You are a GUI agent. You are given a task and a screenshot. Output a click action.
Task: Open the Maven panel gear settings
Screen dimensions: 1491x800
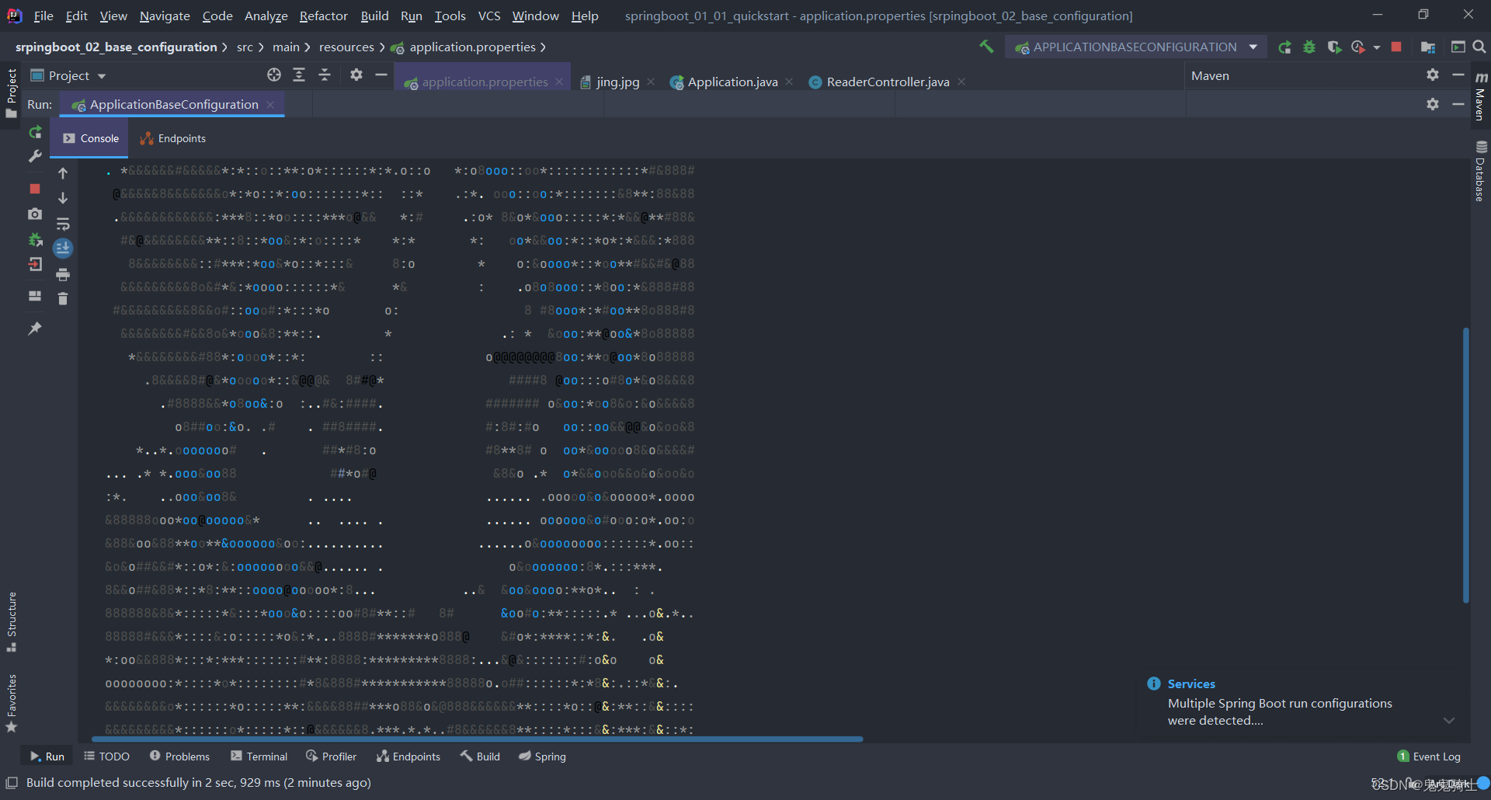[1433, 75]
